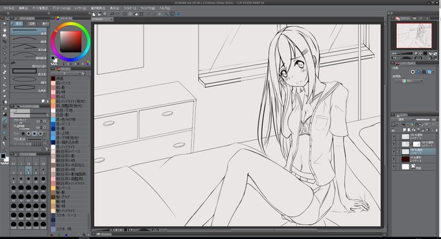
Task: Select the Eyedropper tool in the toolbar
Action: pyautogui.click(x=5, y=59)
